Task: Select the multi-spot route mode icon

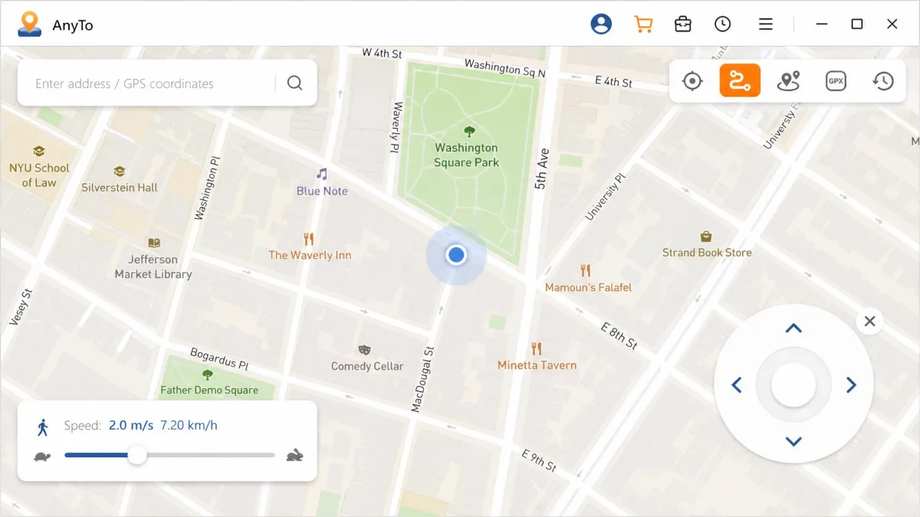Action: [x=788, y=81]
